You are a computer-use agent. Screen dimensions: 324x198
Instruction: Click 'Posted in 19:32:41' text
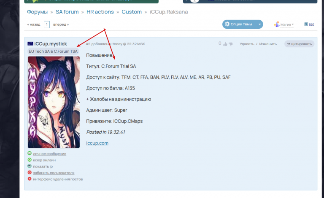coord(105,132)
